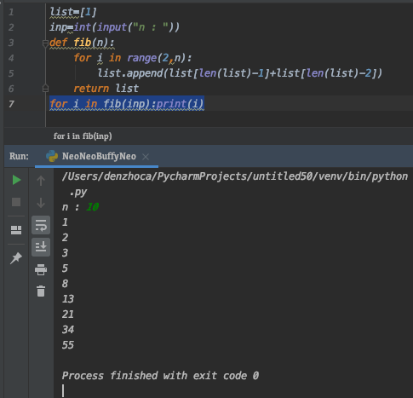The width and height of the screenshot is (413, 398).
Task: Click console output value 8
Action: (x=65, y=284)
